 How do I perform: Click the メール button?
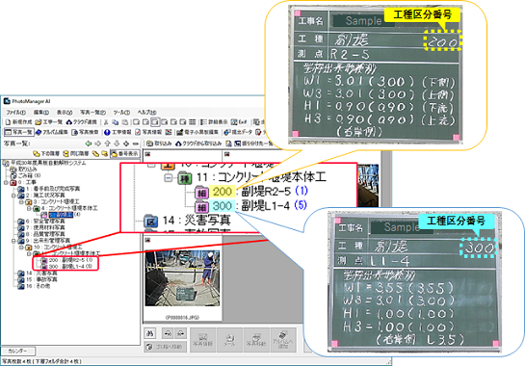(x=229, y=340)
